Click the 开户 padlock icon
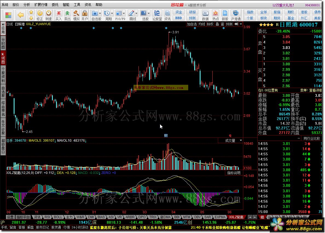Screen dimensions: 325x233 (x=85, y=13)
